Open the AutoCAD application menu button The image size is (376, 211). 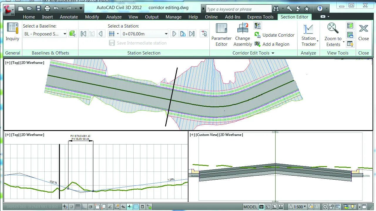coord(9,9)
